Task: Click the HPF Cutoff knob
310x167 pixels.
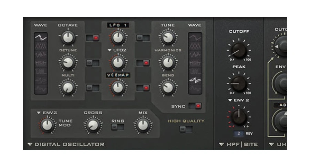Action: (x=239, y=50)
